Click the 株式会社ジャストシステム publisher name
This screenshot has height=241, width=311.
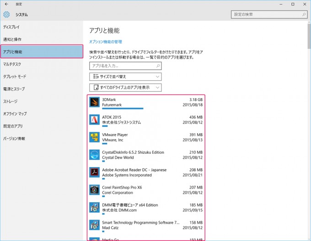(121, 122)
